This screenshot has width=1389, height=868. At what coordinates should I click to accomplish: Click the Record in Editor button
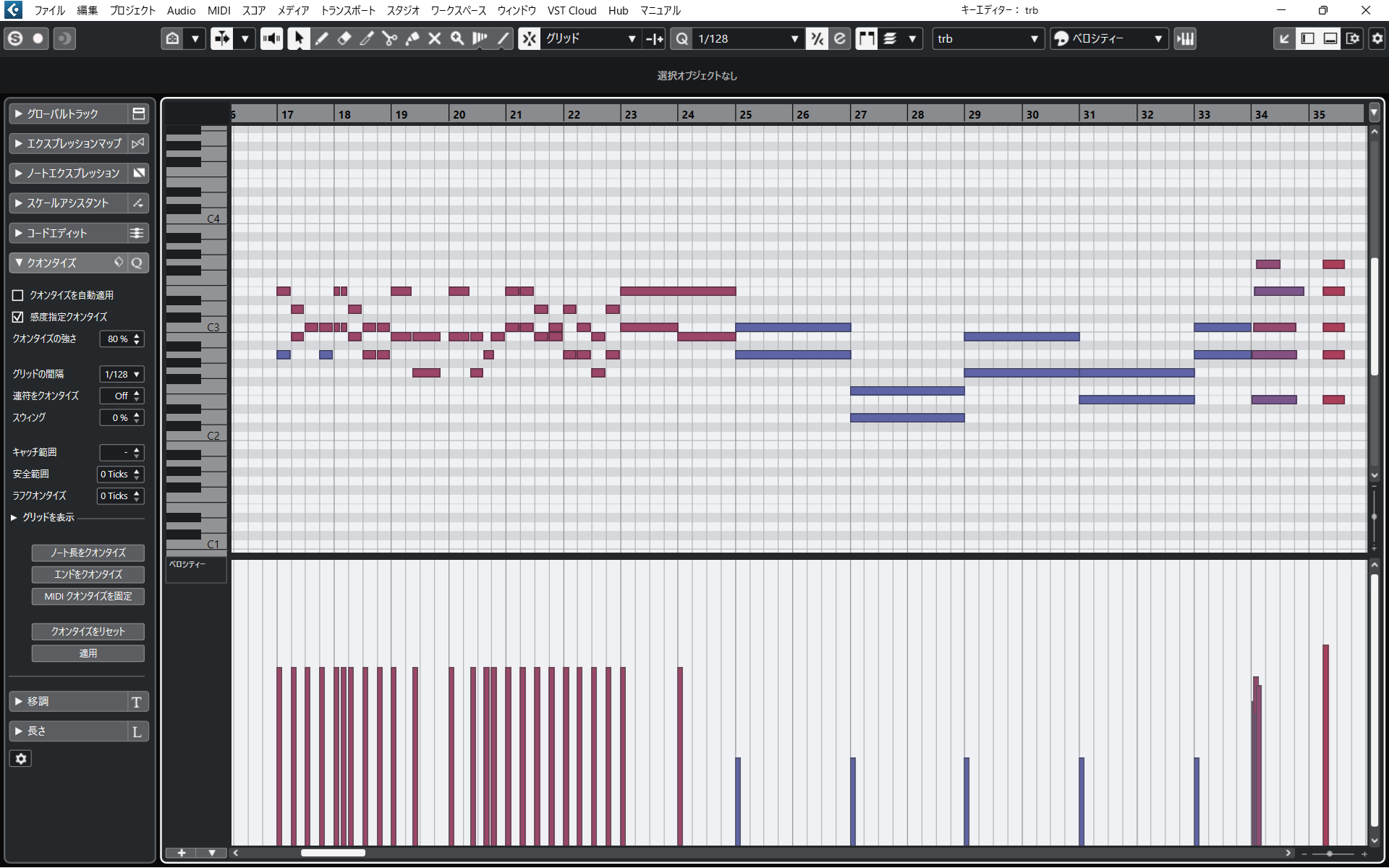coord(38,38)
